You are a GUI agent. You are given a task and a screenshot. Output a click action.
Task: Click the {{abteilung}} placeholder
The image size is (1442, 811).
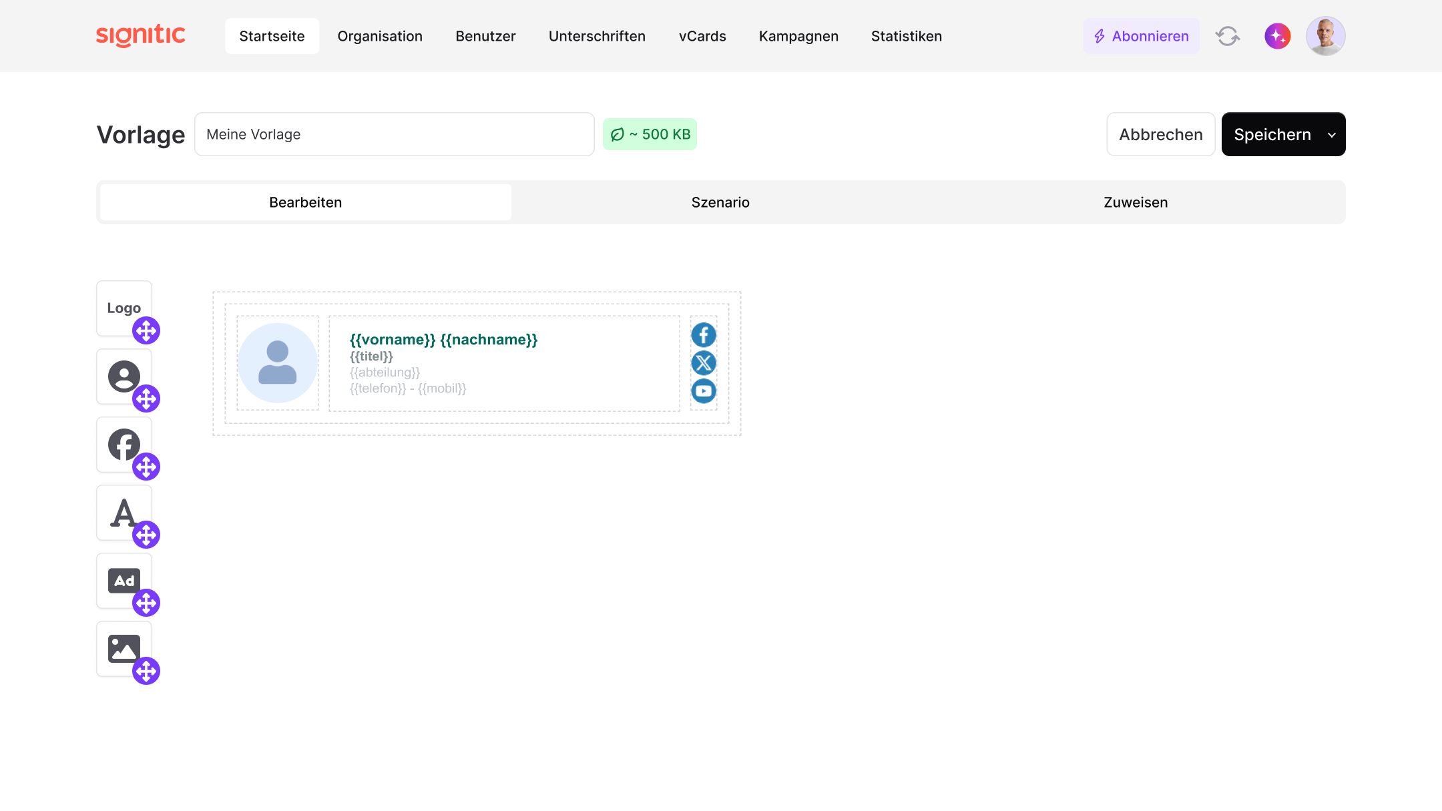[385, 372]
